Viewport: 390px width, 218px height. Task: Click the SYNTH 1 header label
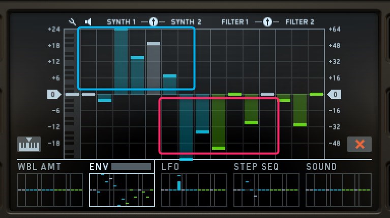(121, 22)
